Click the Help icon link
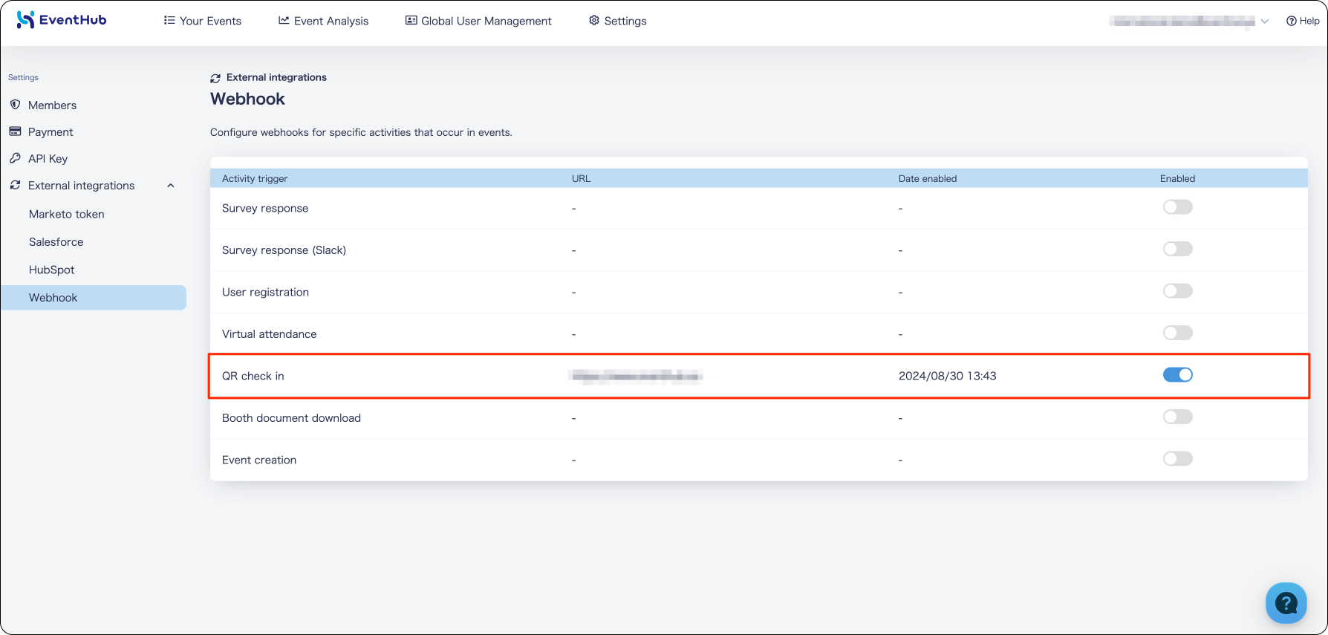This screenshot has width=1328, height=635. click(x=1303, y=21)
